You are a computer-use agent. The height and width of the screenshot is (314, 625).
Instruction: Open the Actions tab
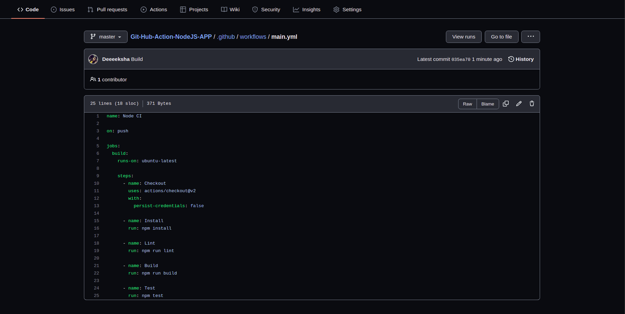click(154, 9)
